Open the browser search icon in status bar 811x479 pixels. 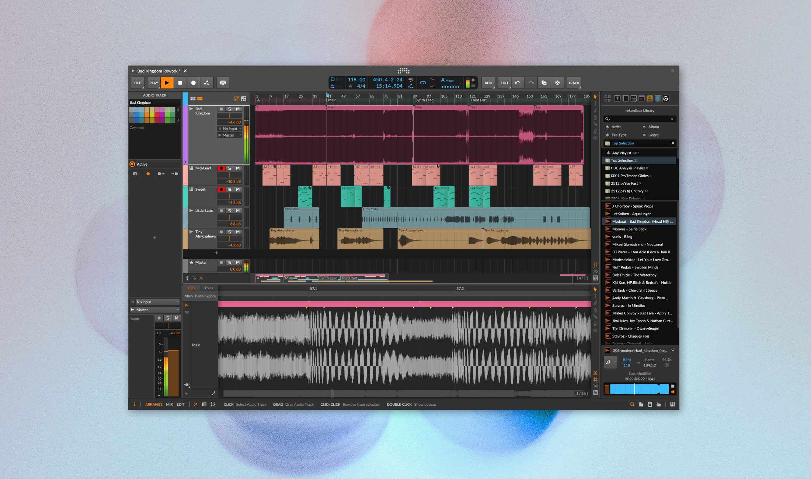click(x=632, y=404)
